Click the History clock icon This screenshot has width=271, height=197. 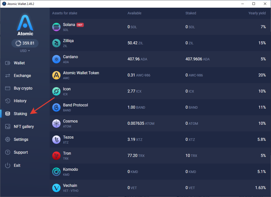click(8, 101)
